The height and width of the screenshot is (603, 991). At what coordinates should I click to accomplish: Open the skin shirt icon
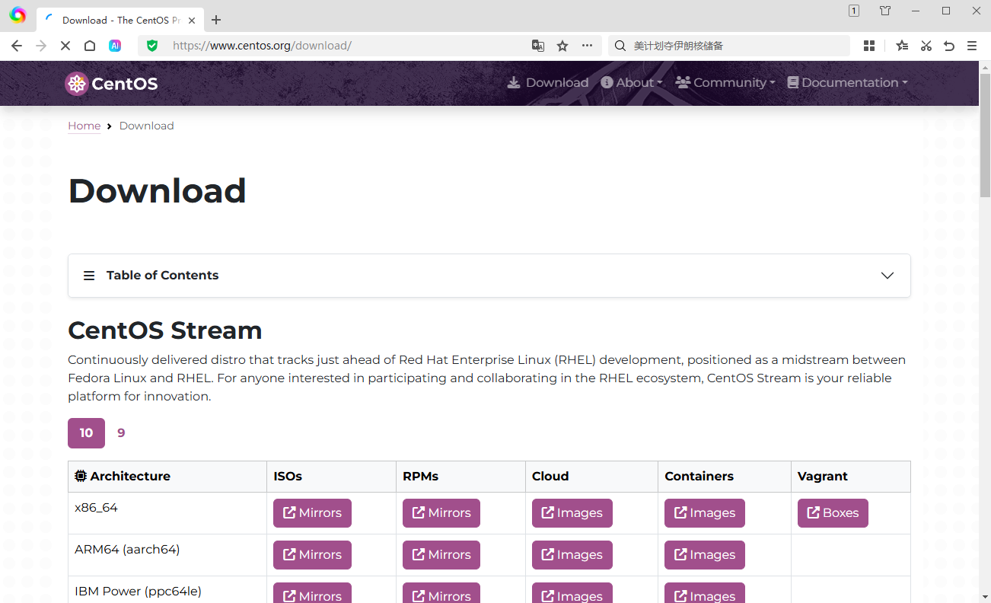point(885,11)
